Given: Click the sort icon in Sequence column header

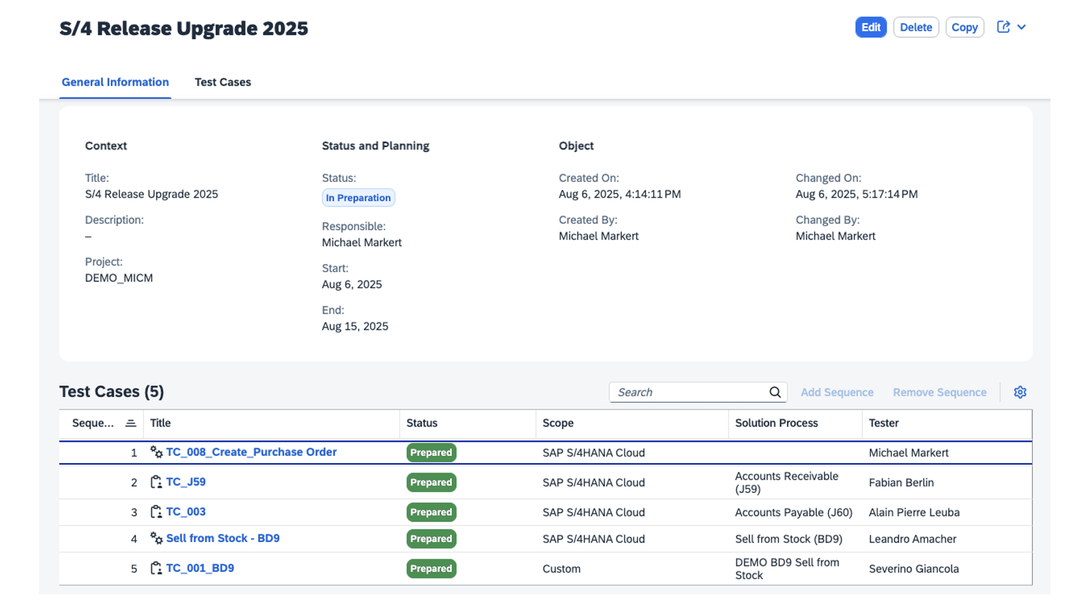Looking at the screenshot, I should coord(131,423).
